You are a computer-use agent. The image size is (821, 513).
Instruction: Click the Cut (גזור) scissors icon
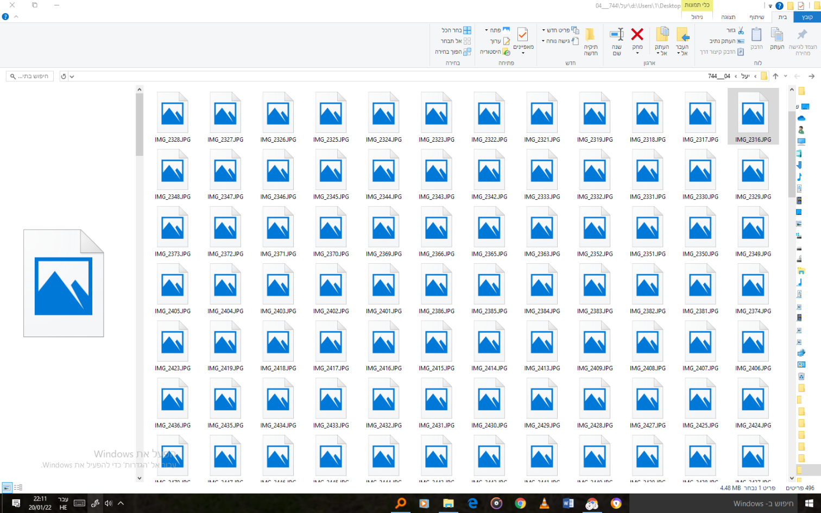(741, 30)
